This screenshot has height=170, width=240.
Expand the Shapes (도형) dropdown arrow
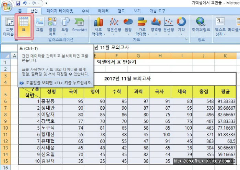(65, 34)
